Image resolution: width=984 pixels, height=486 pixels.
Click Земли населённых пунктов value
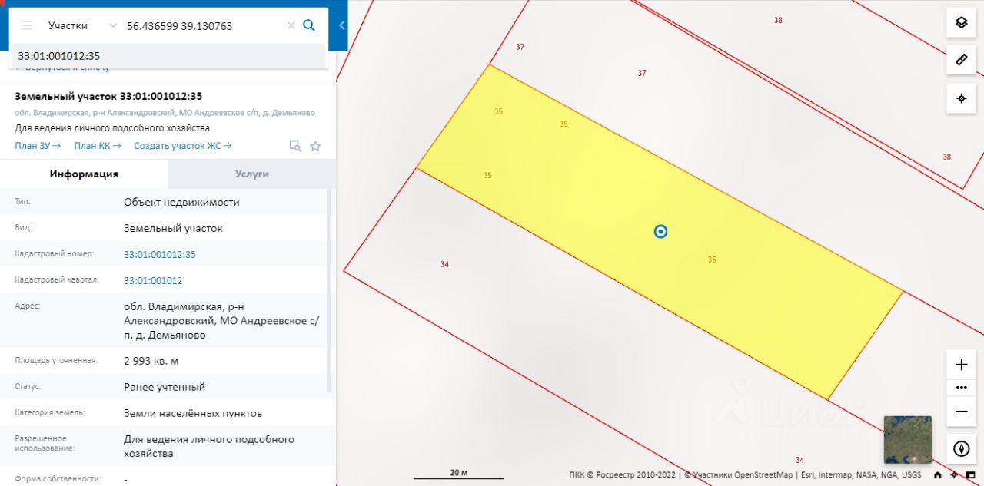193,413
